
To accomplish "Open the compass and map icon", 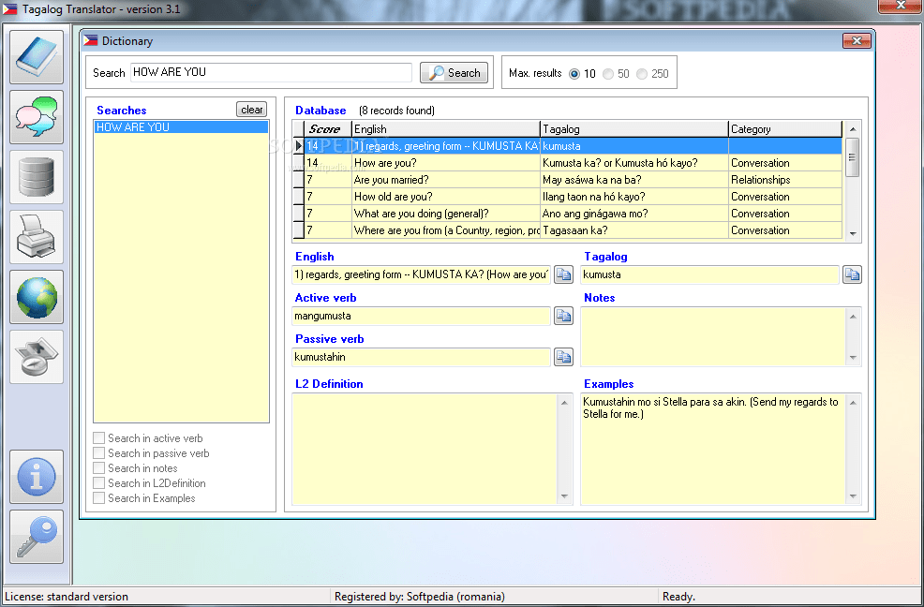I will (x=37, y=357).
